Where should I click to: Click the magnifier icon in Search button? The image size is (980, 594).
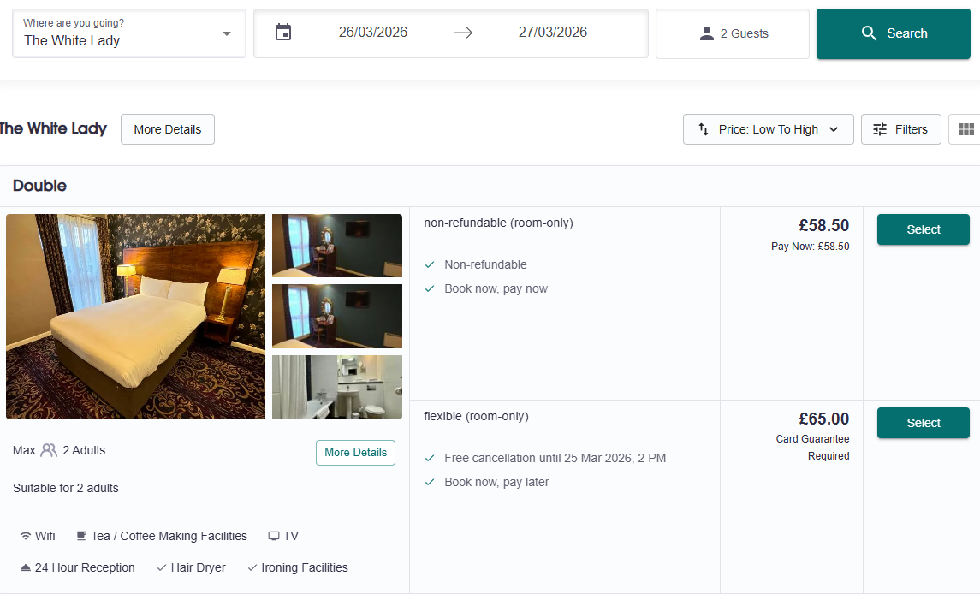click(869, 33)
